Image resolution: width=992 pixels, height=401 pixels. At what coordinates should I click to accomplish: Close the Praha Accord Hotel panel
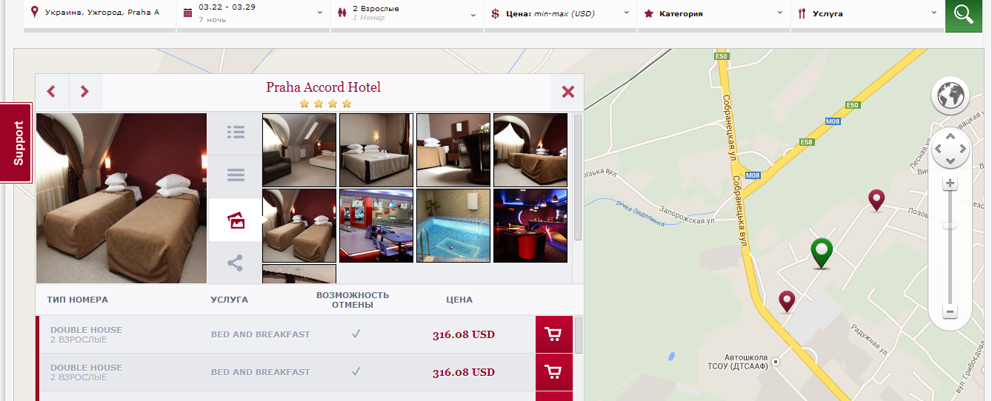pyautogui.click(x=568, y=92)
